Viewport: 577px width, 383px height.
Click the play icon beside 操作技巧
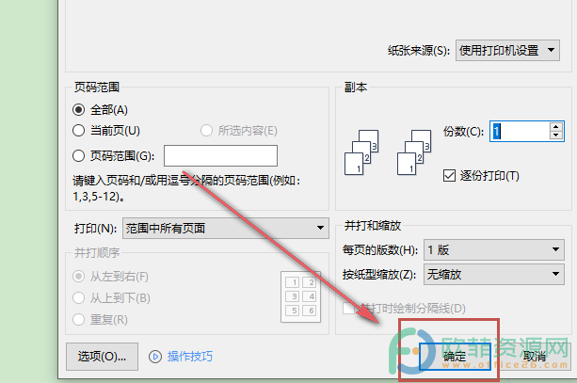[x=155, y=357]
